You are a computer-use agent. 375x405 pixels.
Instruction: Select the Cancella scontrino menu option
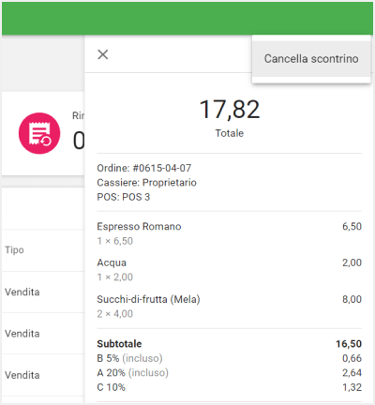(x=311, y=59)
